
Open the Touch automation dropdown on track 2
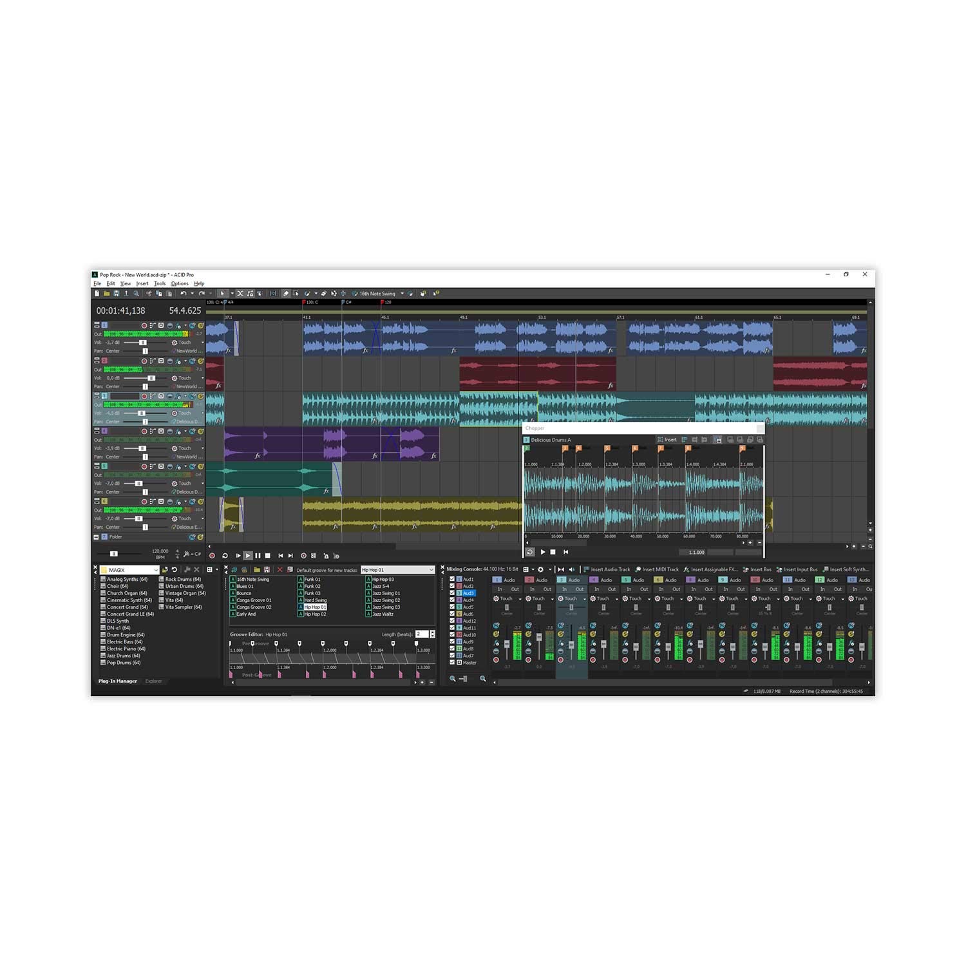point(203,378)
